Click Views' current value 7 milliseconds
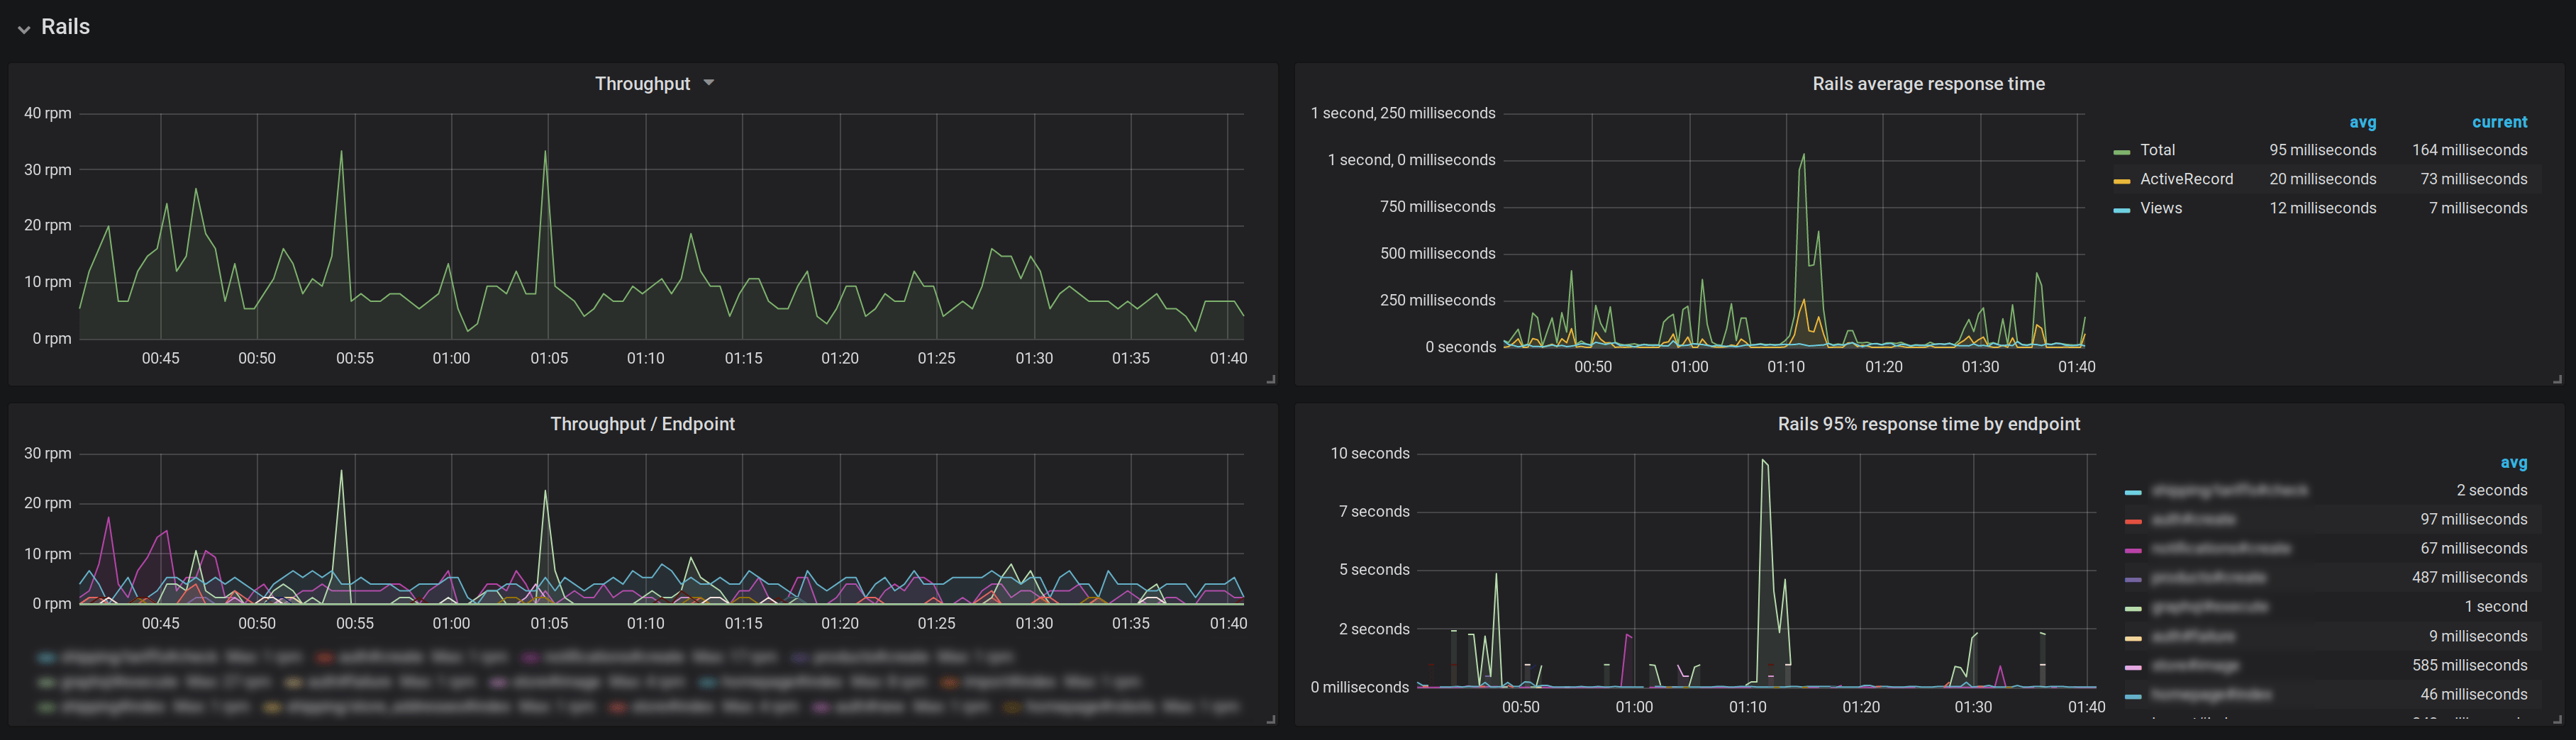This screenshot has width=2576, height=740. coord(2478,208)
